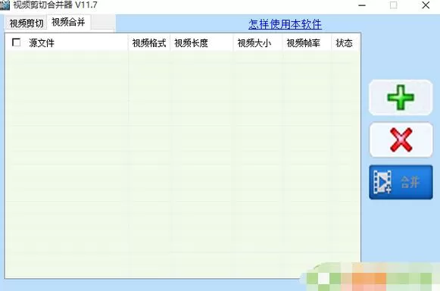Switch to the 视频剪切 tab

(x=27, y=23)
